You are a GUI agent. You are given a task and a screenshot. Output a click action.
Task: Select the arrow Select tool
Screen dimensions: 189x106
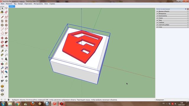coord(2,8)
